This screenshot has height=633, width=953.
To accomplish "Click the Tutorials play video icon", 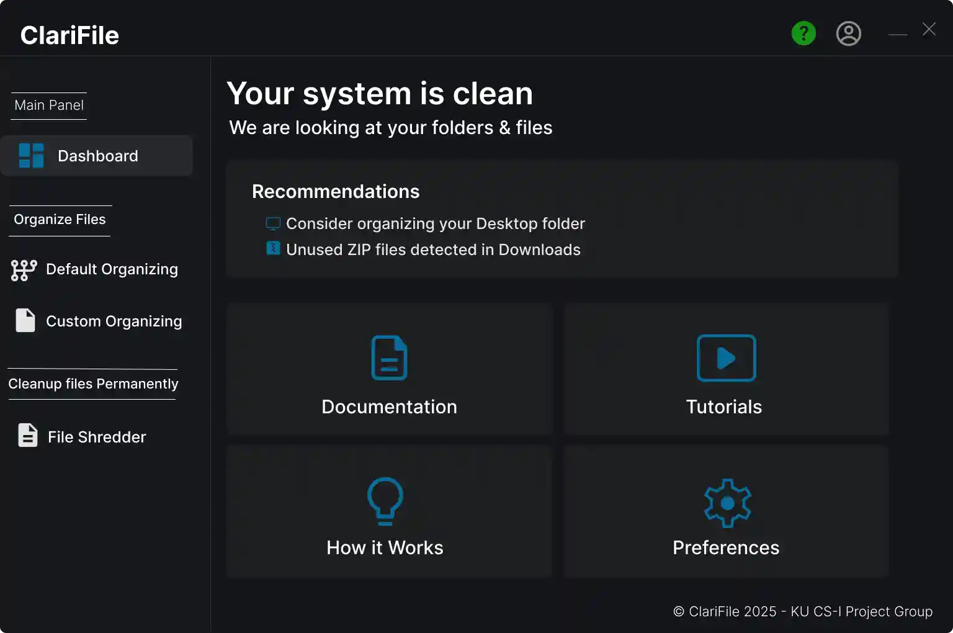I will point(726,358).
